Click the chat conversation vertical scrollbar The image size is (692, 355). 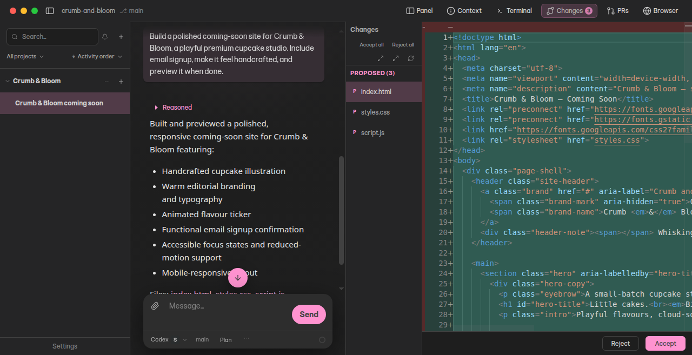coord(341,211)
